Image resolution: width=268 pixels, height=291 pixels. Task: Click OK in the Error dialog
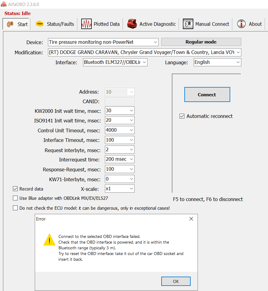point(176,281)
